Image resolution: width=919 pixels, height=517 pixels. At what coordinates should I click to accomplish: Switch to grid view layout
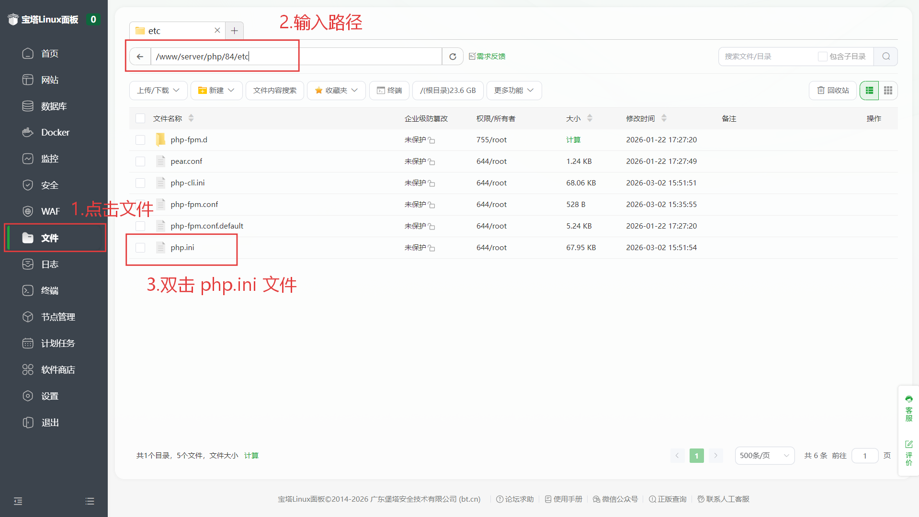888,91
